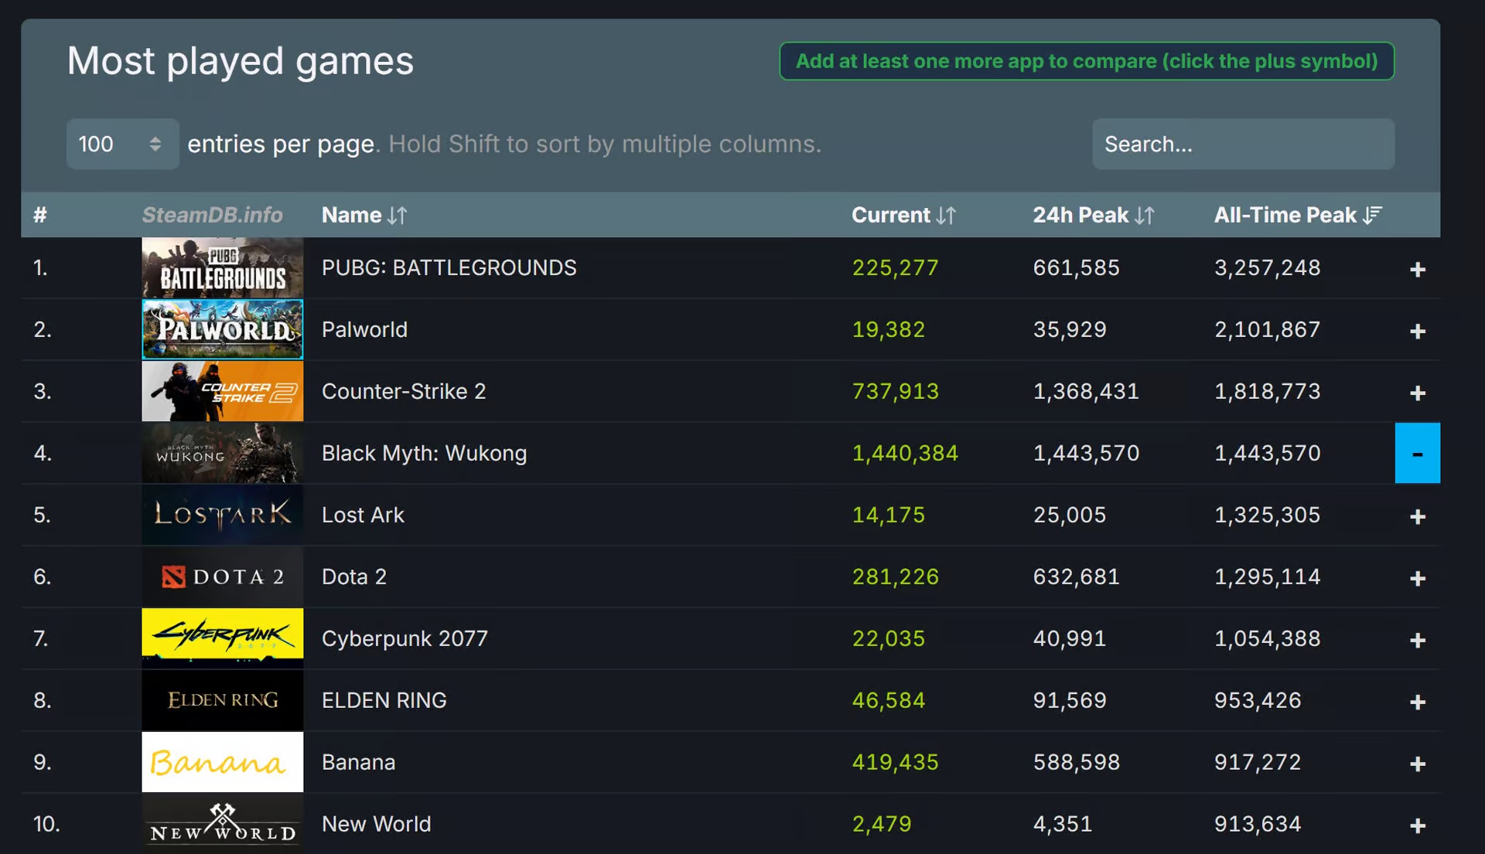Click the green compare apps button
Screen dimensions: 1485x854
(1086, 61)
